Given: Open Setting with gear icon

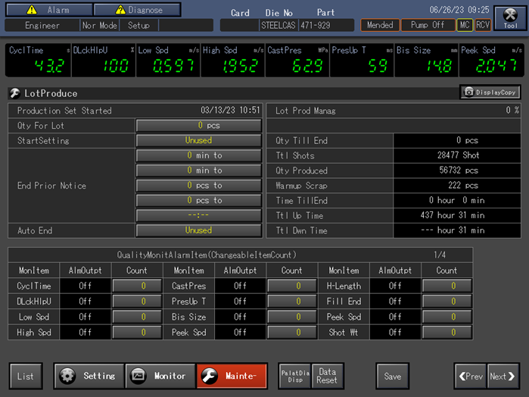Looking at the screenshot, I should pos(88,376).
